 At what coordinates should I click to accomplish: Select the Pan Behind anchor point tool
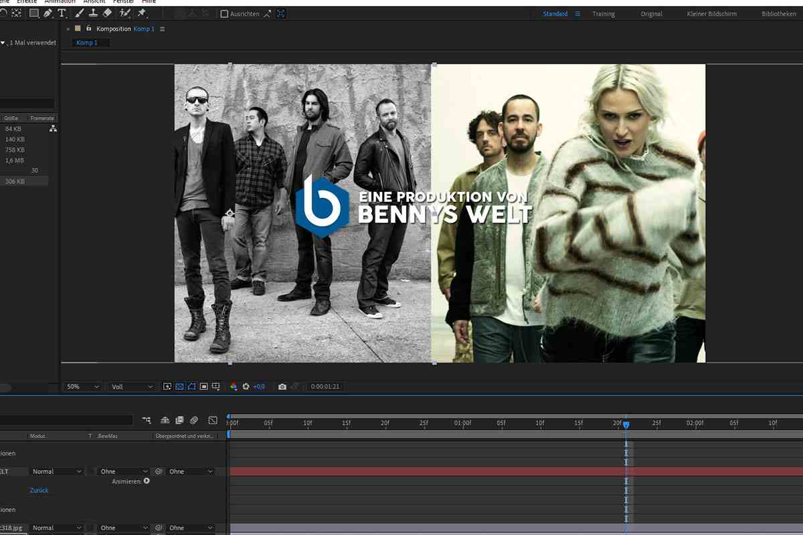(17, 13)
